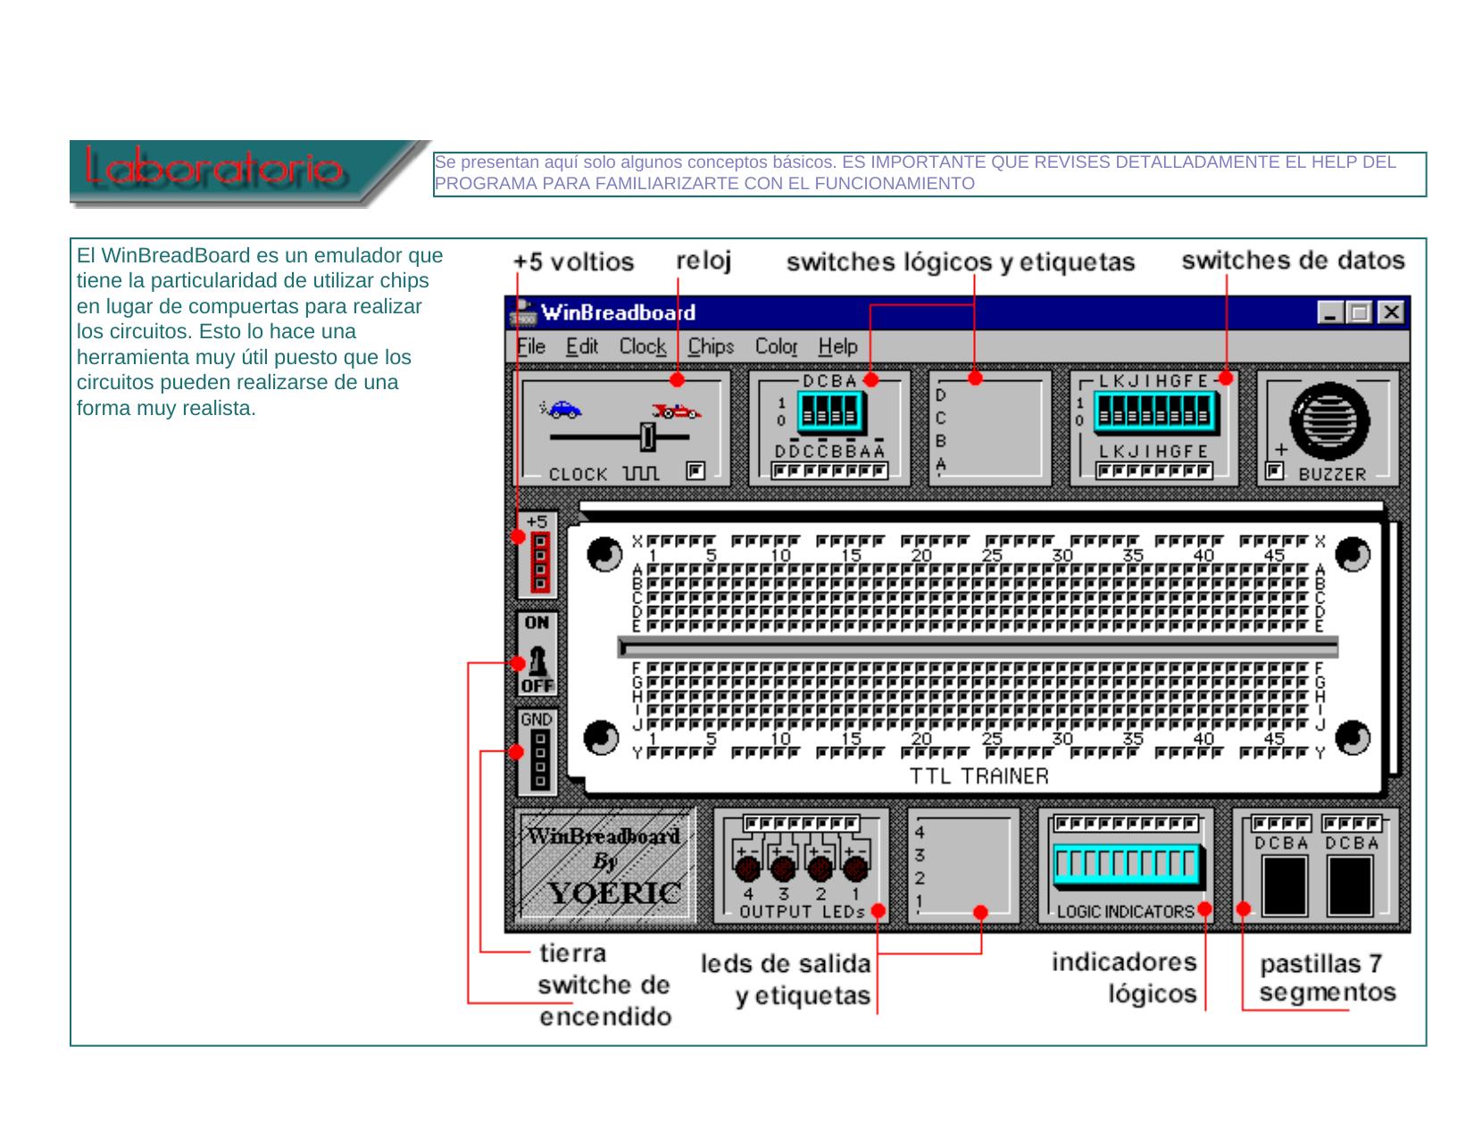Close the WinBreadboard window
The image size is (1474, 1138).
1391,312
